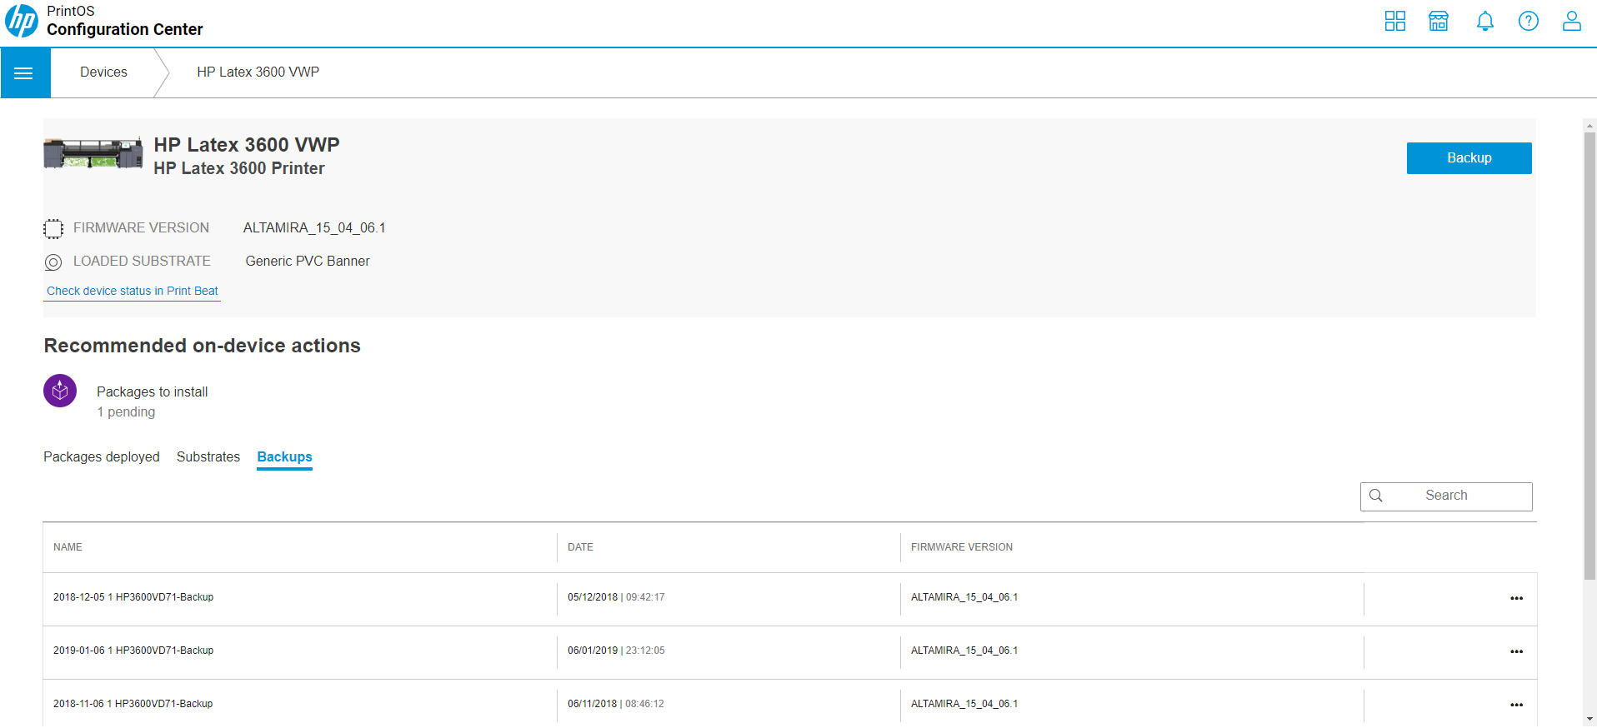The width and height of the screenshot is (1597, 728).
Task: Open Packages to install pending item
Action: [x=152, y=391]
